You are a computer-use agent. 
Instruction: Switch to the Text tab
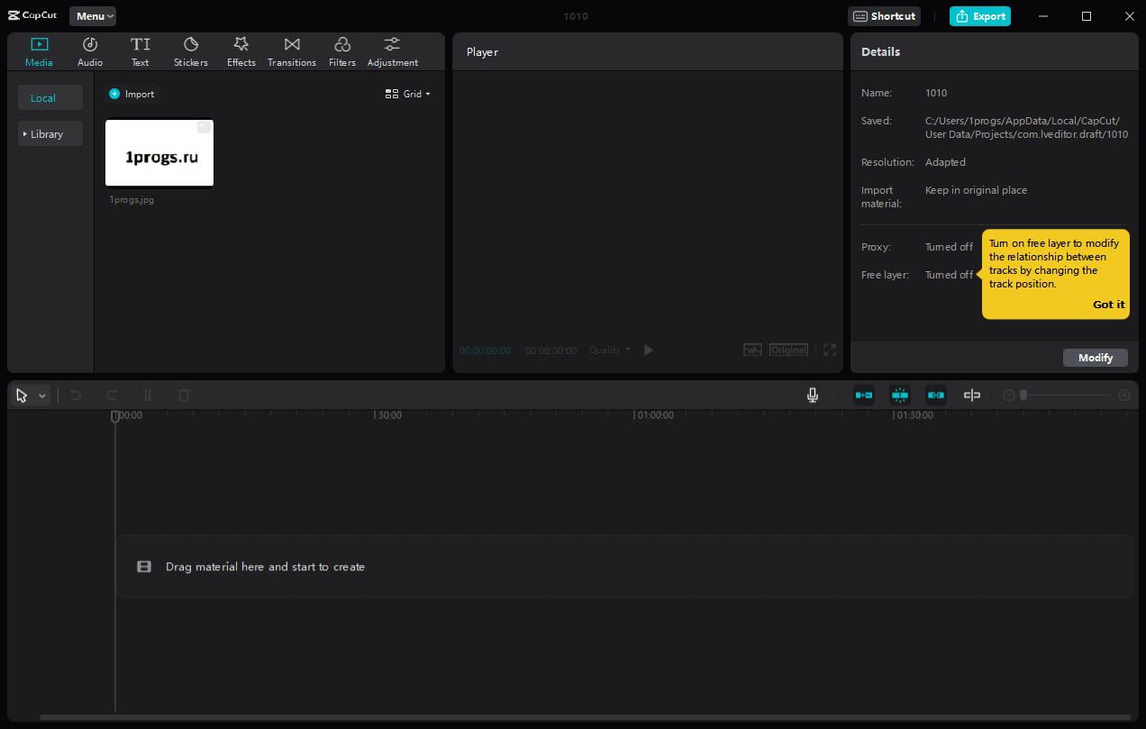(x=140, y=52)
